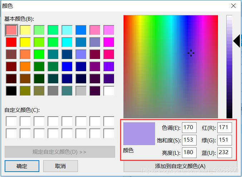242x177 pixels.
Task: Select the light yellow top row swatch
Action: click(25, 30)
